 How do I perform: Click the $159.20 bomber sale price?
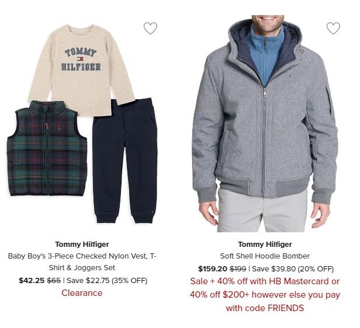tap(213, 268)
